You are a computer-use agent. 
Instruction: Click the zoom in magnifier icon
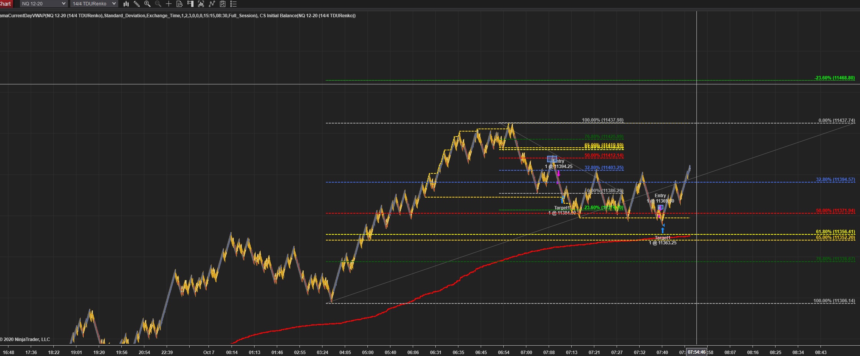[x=147, y=4]
